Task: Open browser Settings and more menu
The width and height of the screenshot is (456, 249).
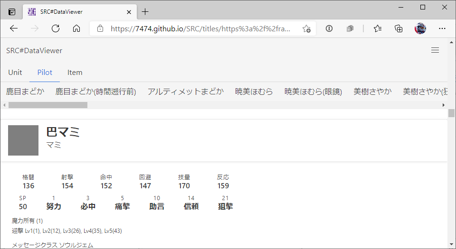Action: (442, 28)
